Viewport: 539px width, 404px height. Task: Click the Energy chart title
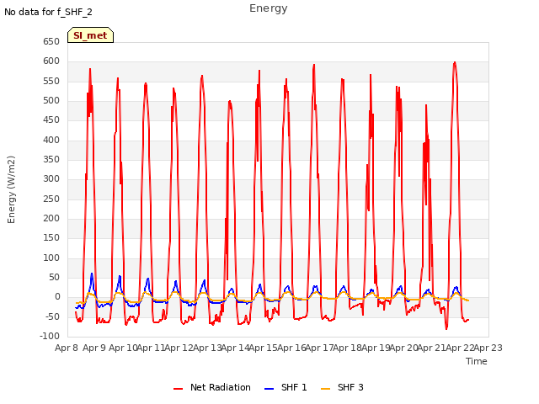click(x=269, y=8)
